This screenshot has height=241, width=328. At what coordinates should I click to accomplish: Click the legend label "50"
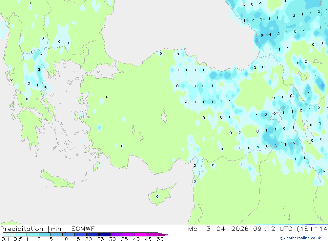tap(160, 239)
